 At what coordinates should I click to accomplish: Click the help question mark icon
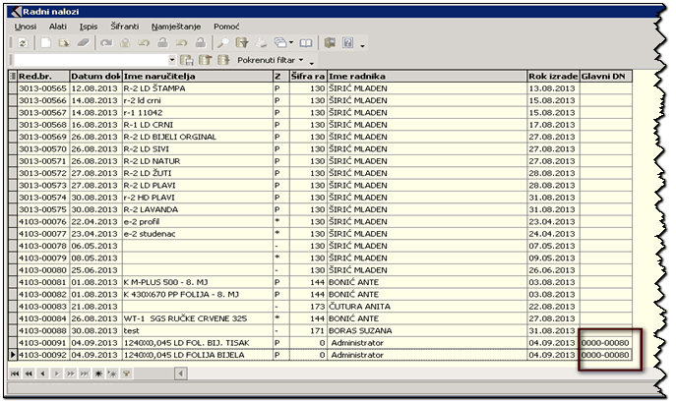click(348, 44)
